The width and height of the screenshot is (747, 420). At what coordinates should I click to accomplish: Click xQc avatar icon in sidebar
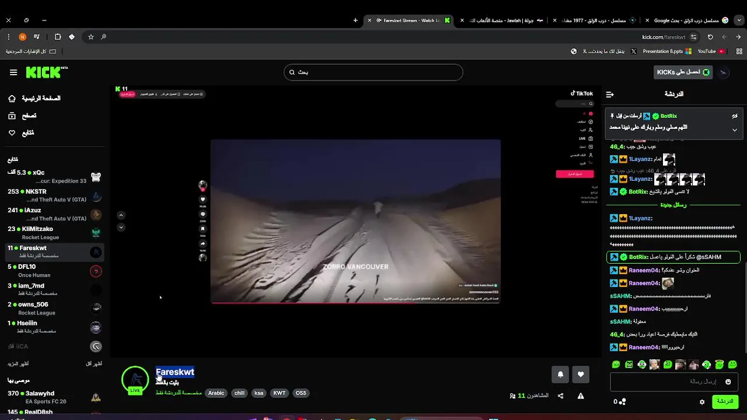[x=96, y=177]
